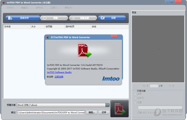
Task: Open the File (文件) menu
Action: (10, 8)
